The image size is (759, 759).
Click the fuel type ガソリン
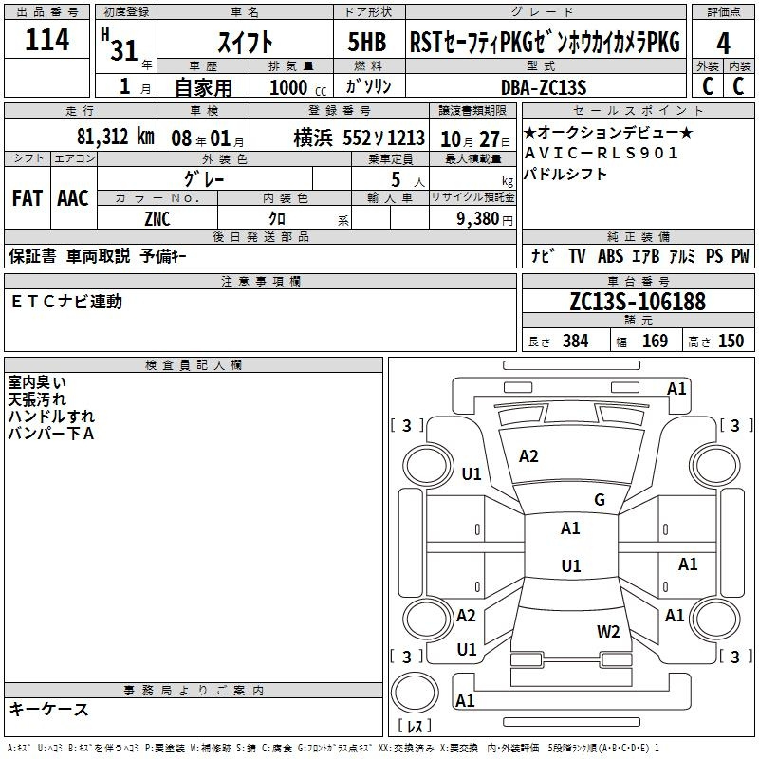pos(368,86)
